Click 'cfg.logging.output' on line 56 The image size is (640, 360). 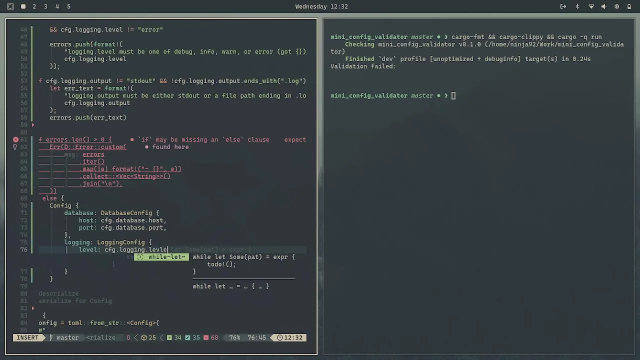97,103
